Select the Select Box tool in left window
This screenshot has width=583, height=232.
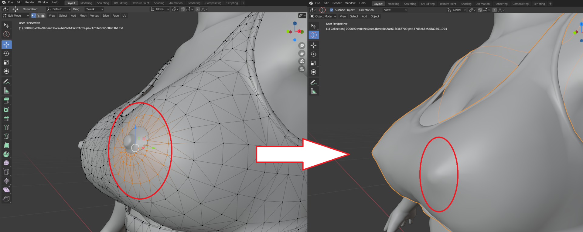click(6, 25)
